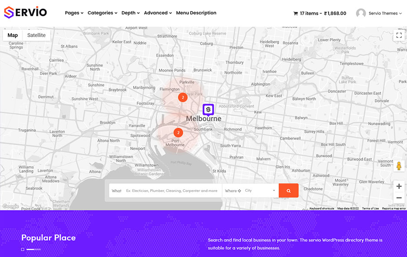This screenshot has width=407, height=257.
Task: Click the purple Servio map marker
Action: [208, 110]
